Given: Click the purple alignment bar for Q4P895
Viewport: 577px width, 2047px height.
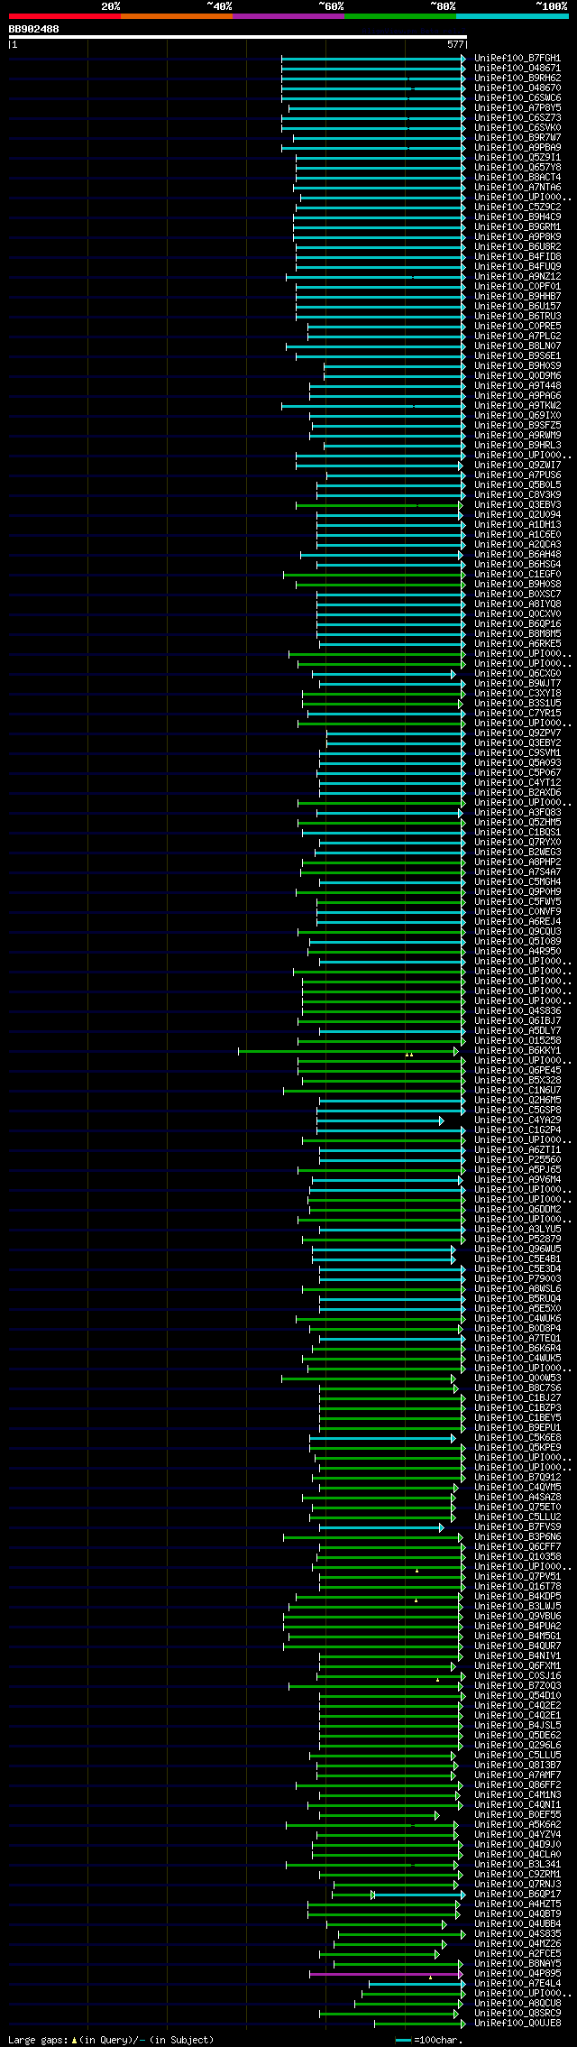Looking at the screenshot, I should [385, 1974].
